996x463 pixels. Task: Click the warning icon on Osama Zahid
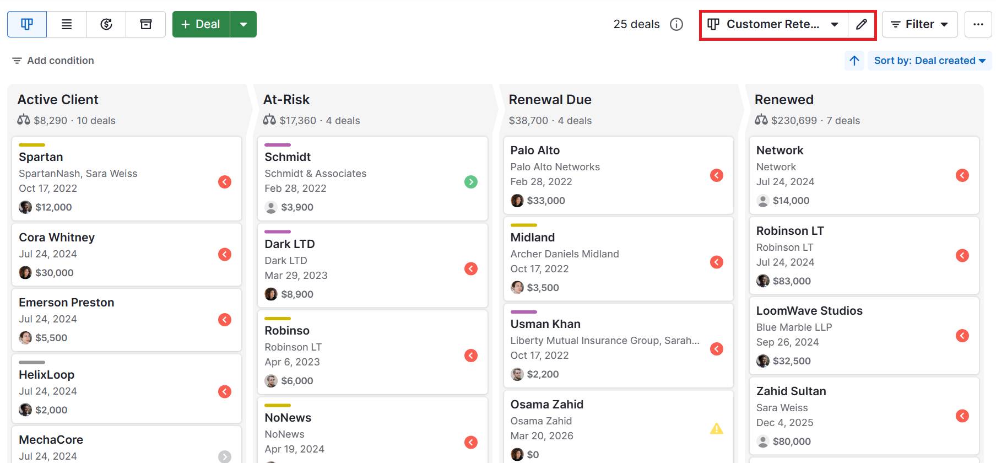717,428
